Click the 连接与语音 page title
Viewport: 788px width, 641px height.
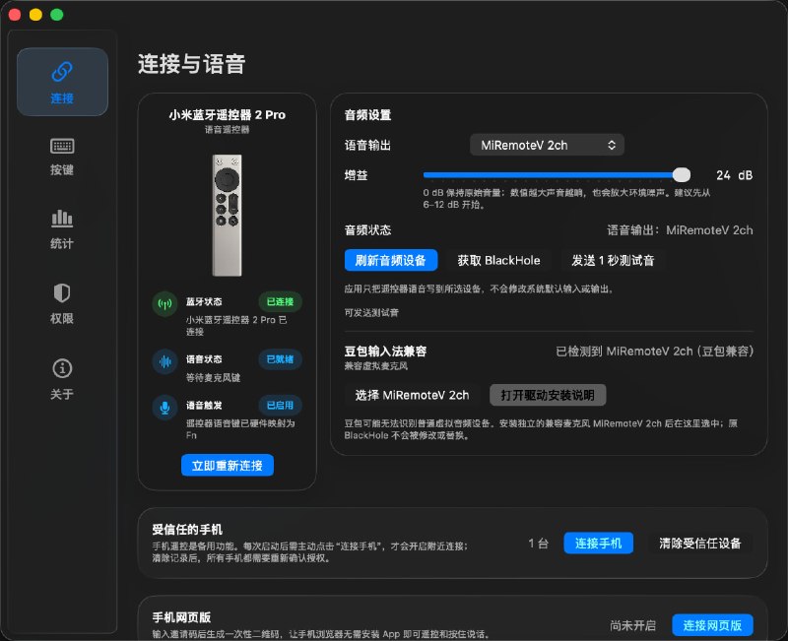pyautogui.click(x=191, y=64)
